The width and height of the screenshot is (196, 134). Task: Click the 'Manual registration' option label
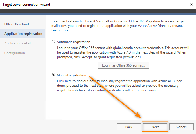pos(71,75)
